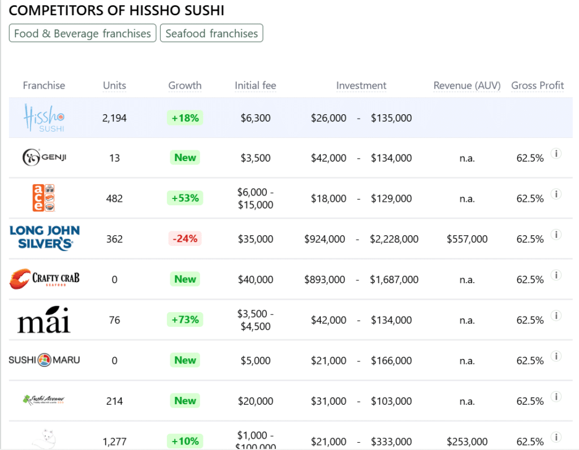Viewport: 579px width, 450px height.
Task: Select the $557,000 revenue value
Action: click(x=467, y=239)
